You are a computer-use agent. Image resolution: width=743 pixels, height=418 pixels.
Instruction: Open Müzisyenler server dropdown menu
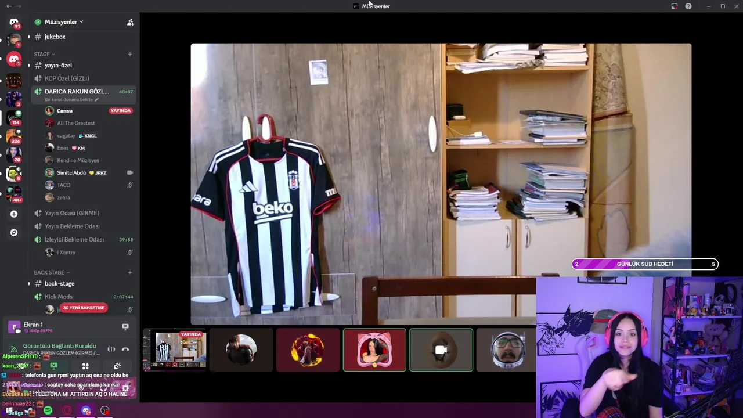64,22
